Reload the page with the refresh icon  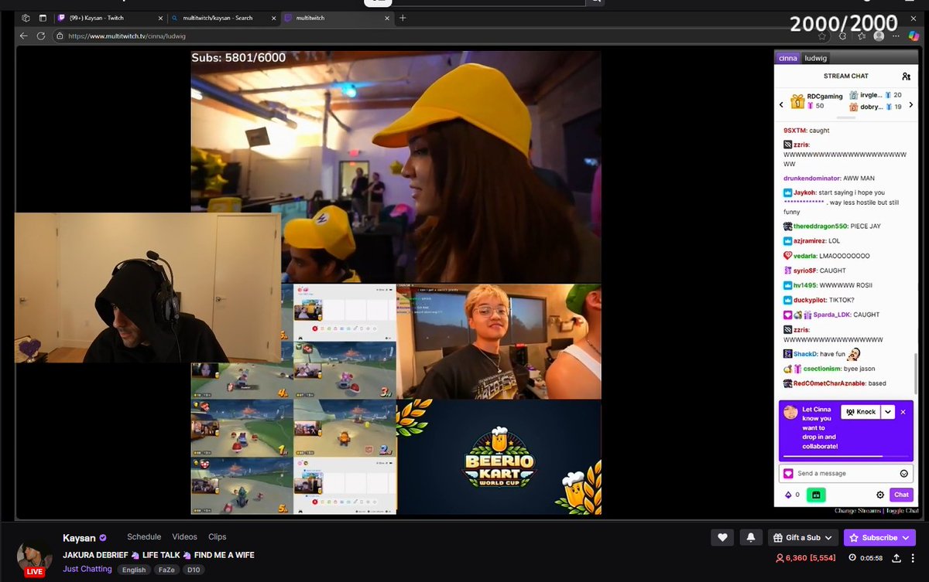(x=43, y=36)
